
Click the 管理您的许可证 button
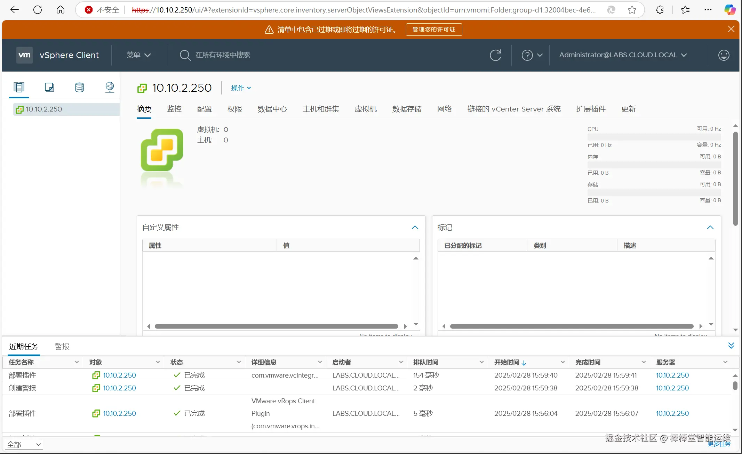(x=433, y=30)
